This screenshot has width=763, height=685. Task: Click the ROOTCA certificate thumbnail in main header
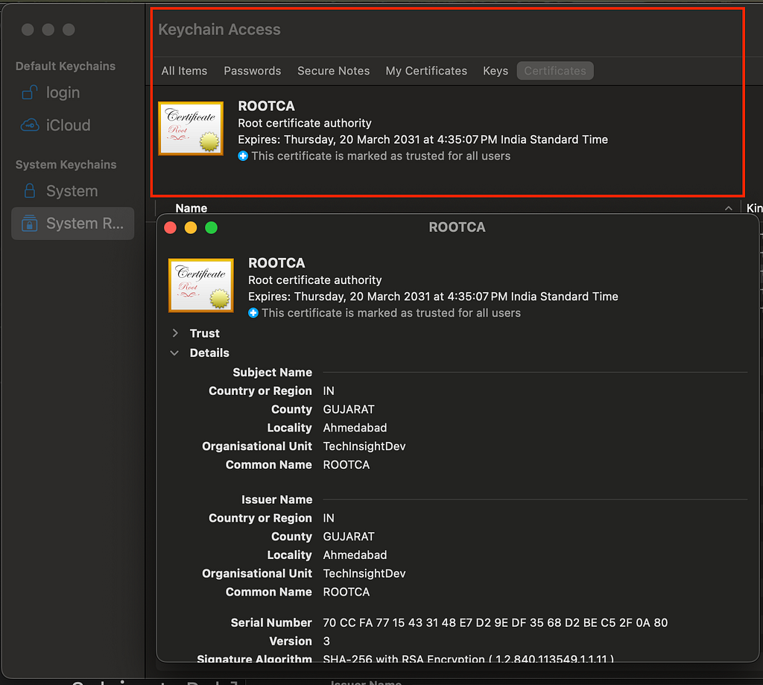tap(191, 128)
